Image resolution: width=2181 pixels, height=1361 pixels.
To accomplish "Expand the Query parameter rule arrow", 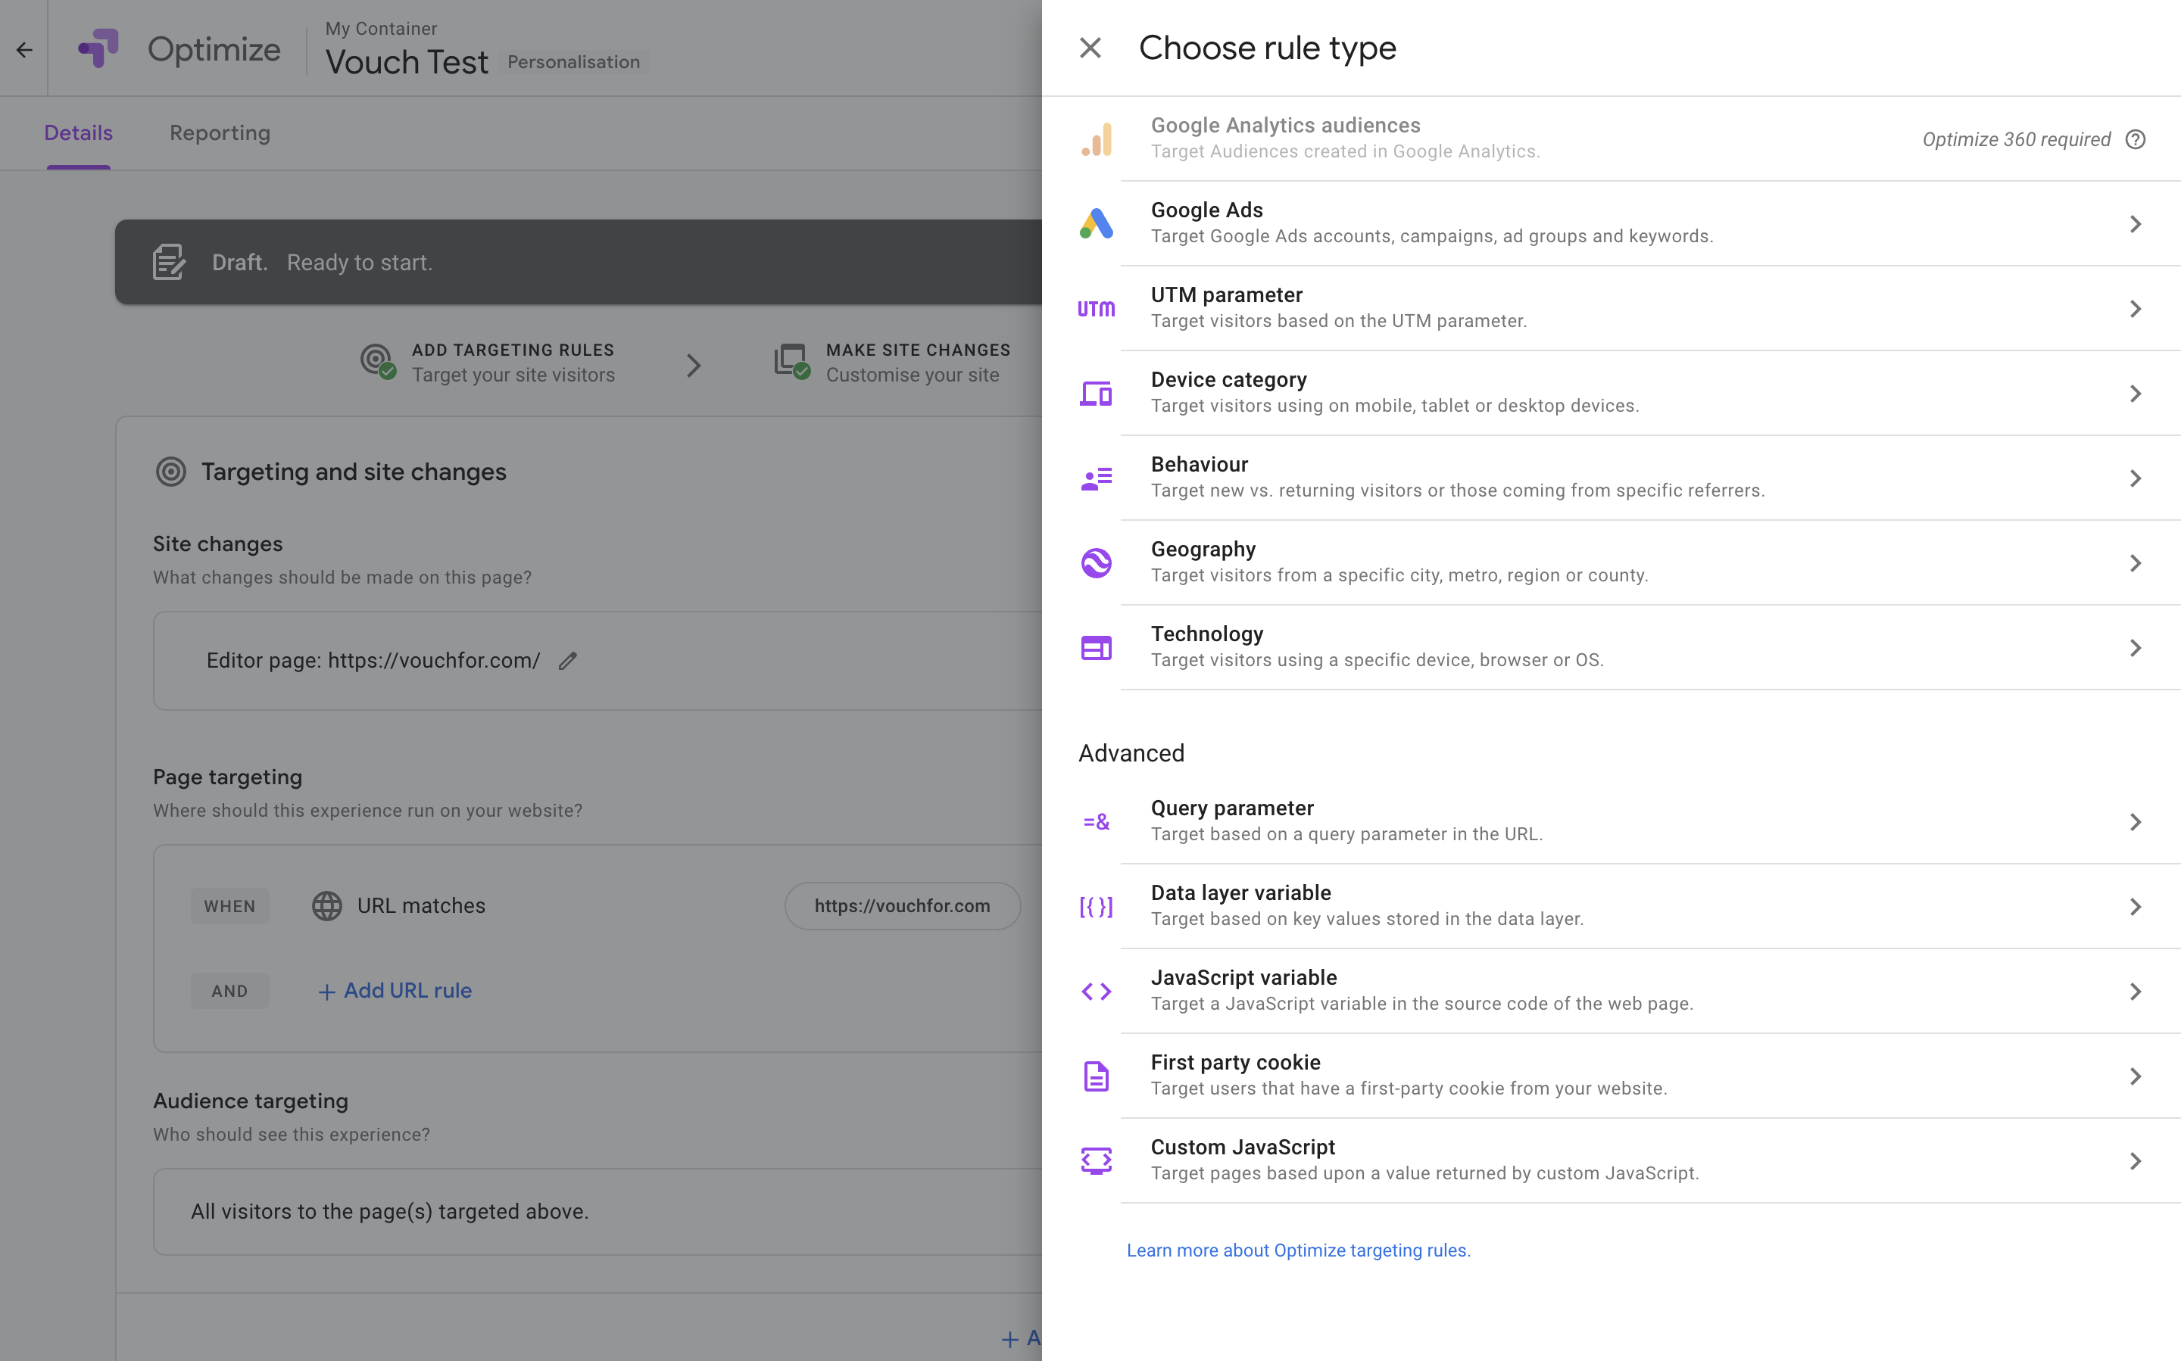I will click(2135, 822).
